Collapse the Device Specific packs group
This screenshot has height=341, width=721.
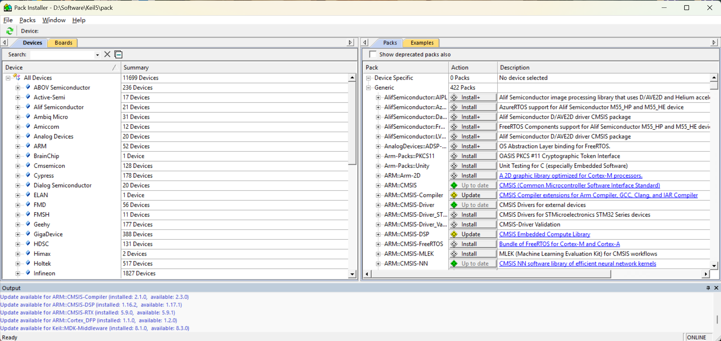pyautogui.click(x=368, y=78)
